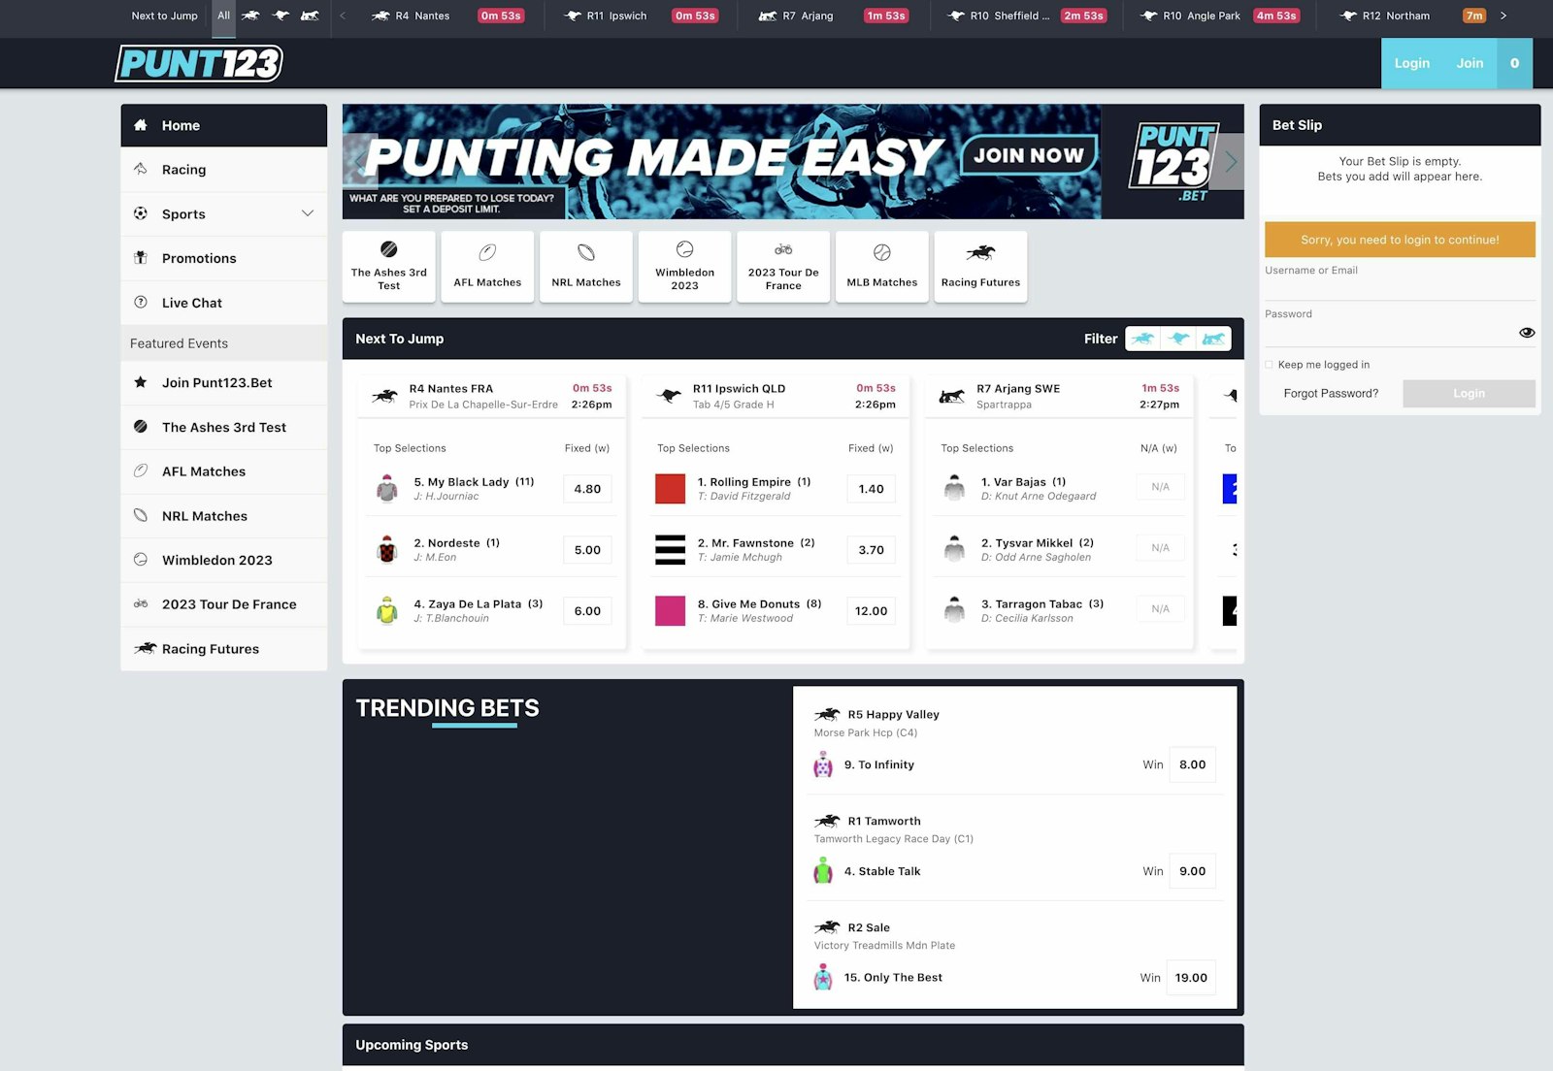Toggle the Keep me logged in checkbox
Image resolution: width=1553 pixels, height=1071 pixels.
(1270, 365)
